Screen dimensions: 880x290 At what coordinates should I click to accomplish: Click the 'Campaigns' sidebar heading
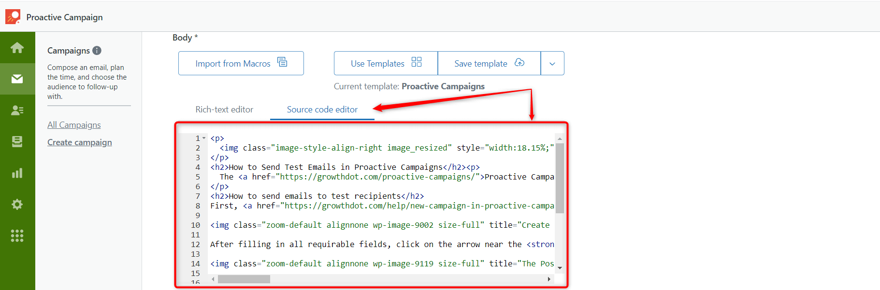(x=69, y=51)
